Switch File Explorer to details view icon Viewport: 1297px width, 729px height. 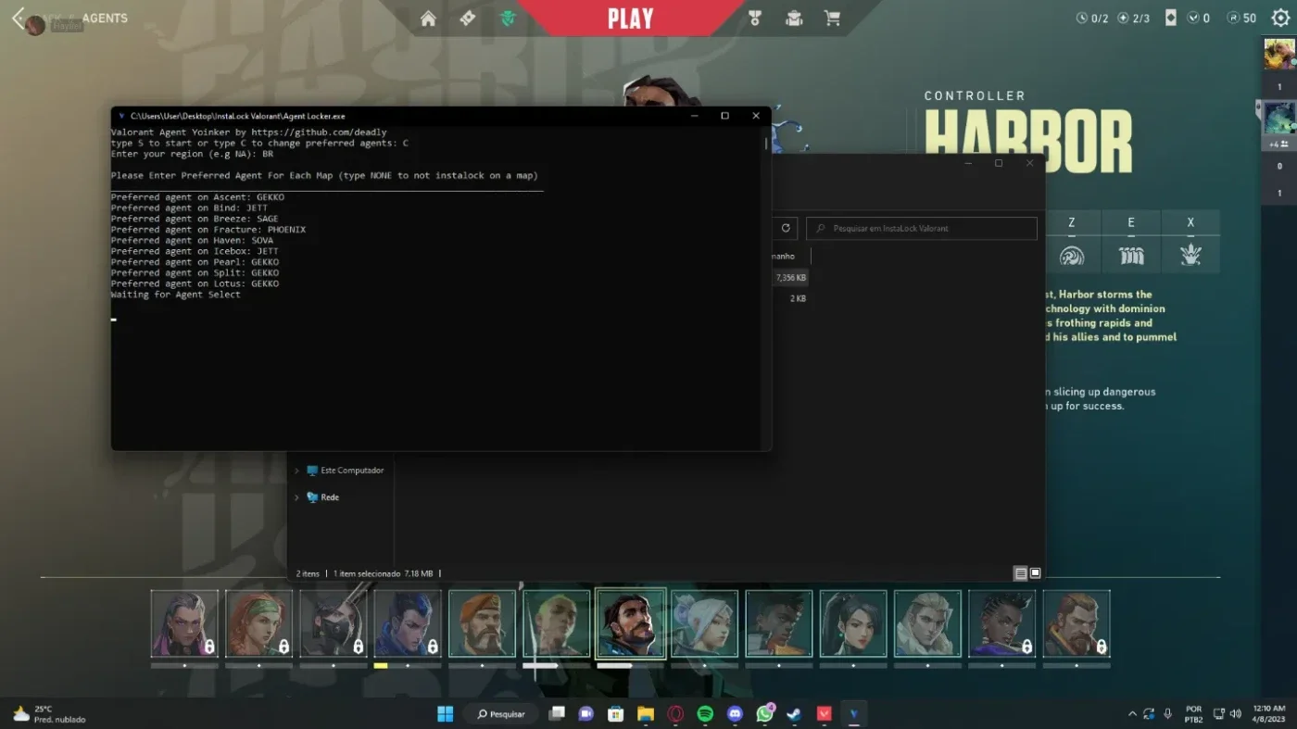[x=1021, y=573]
